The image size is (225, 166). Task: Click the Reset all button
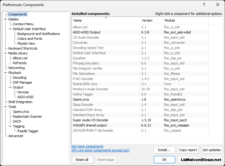click(x=82, y=160)
